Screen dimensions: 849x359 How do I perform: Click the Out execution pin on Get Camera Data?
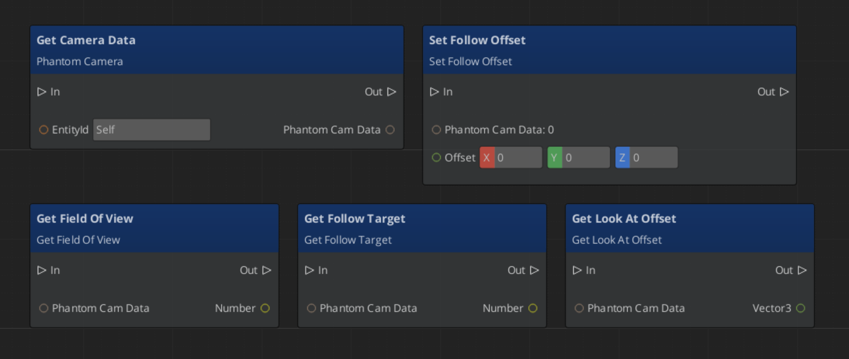click(392, 92)
